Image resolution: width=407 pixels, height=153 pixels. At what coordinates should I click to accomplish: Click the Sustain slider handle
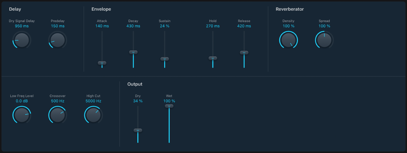pos(165,59)
